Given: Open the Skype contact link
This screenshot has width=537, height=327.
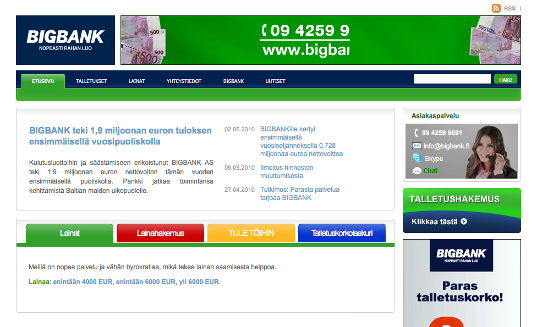Looking at the screenshot, I should (x=434, y=159).
